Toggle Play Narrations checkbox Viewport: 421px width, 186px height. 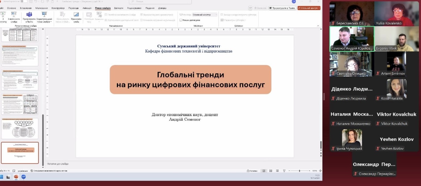[106, 20]
